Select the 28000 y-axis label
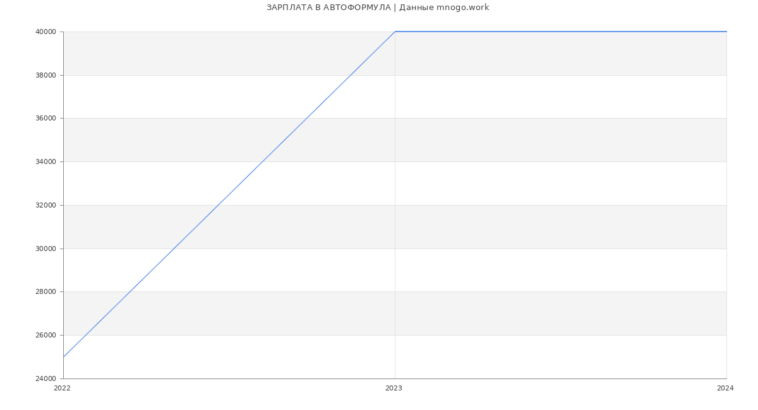Viewport: 758px width, 410px height. pyautogui.click(x=46, y=292)
